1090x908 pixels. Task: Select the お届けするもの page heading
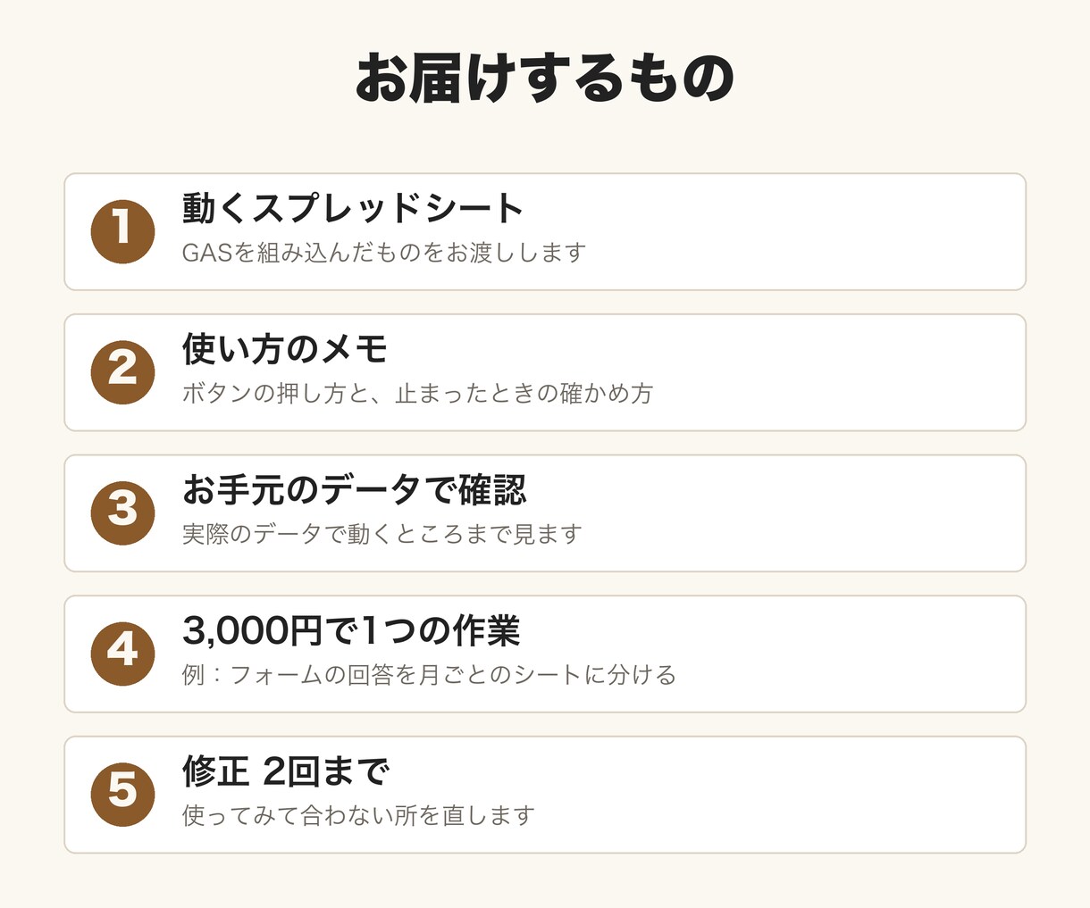click(x=545, y=79)
